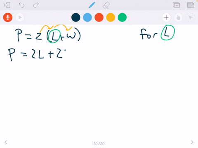The image size is (198, 148).
Task: Activate the laser pointer arrow tool
Action: 190,17
